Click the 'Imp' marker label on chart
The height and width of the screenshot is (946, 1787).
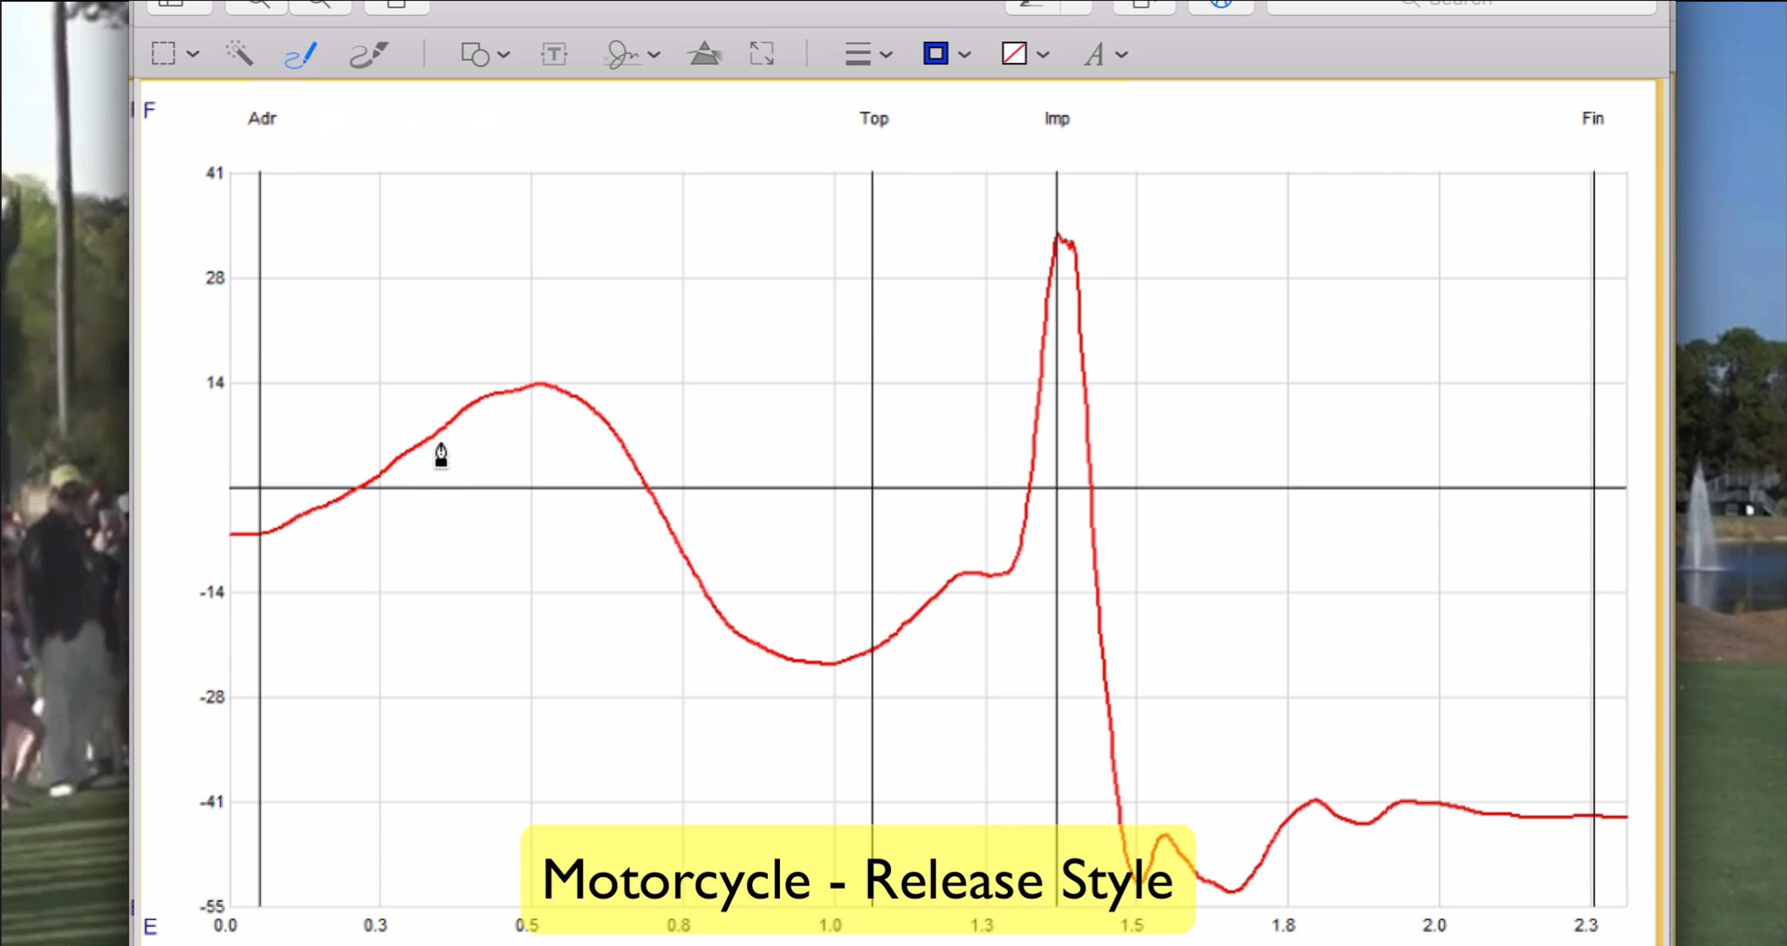(x=1057, y=118)
